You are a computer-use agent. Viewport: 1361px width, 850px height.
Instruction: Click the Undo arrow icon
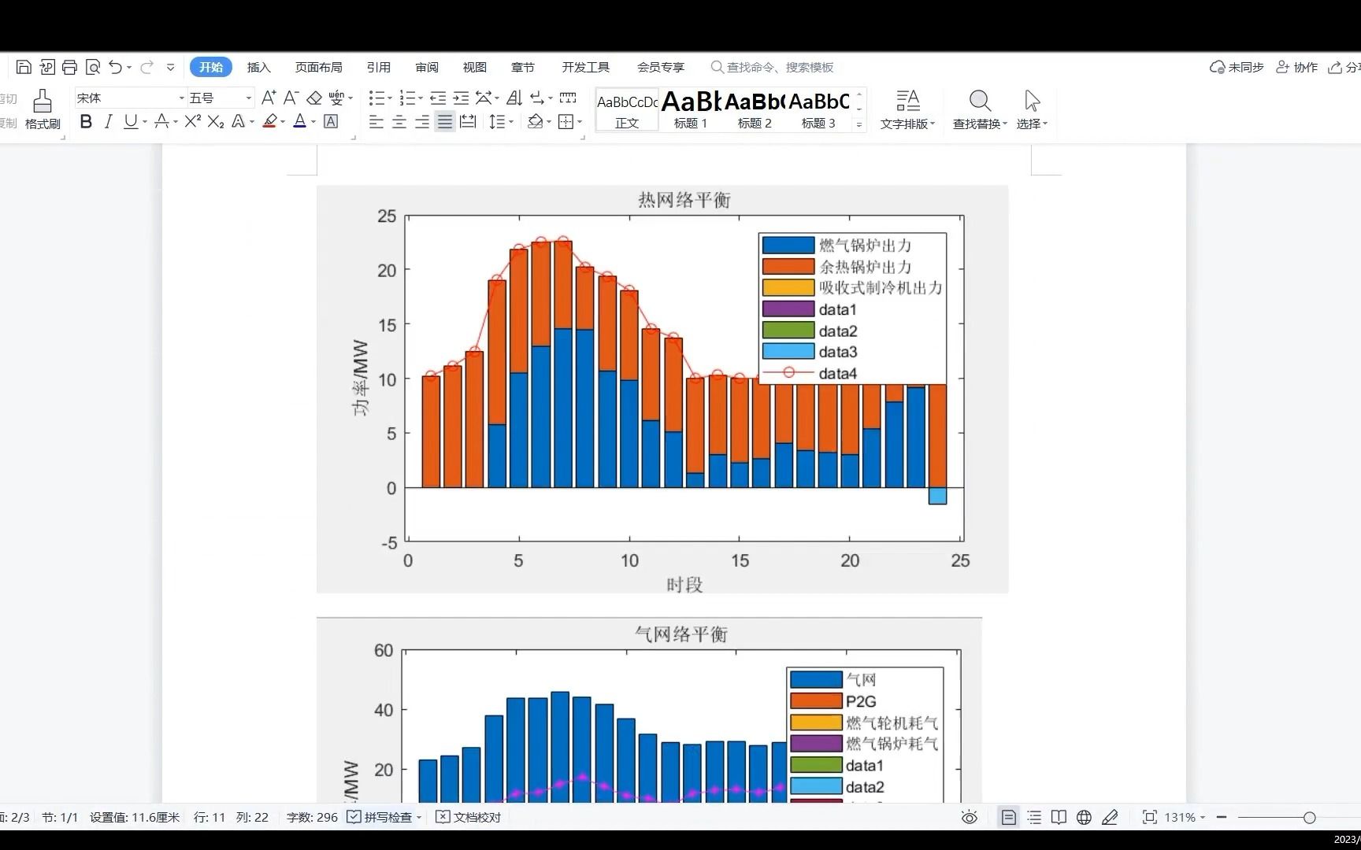coord(116,67)
